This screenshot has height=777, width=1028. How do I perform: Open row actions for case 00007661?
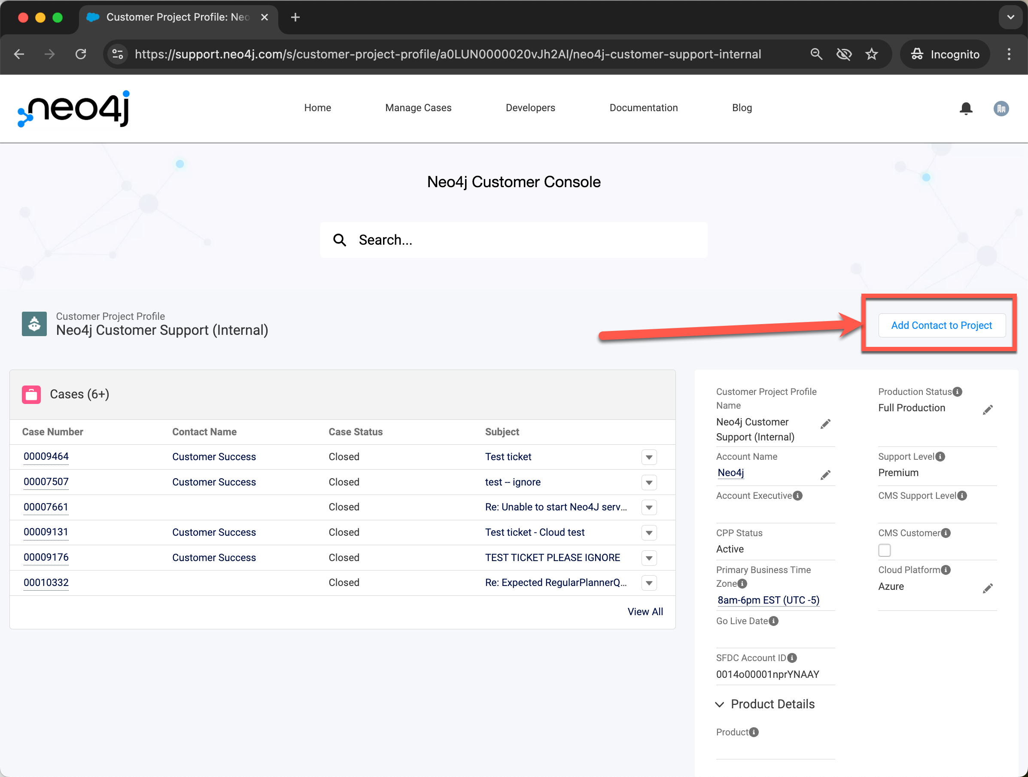coord(649,507)
